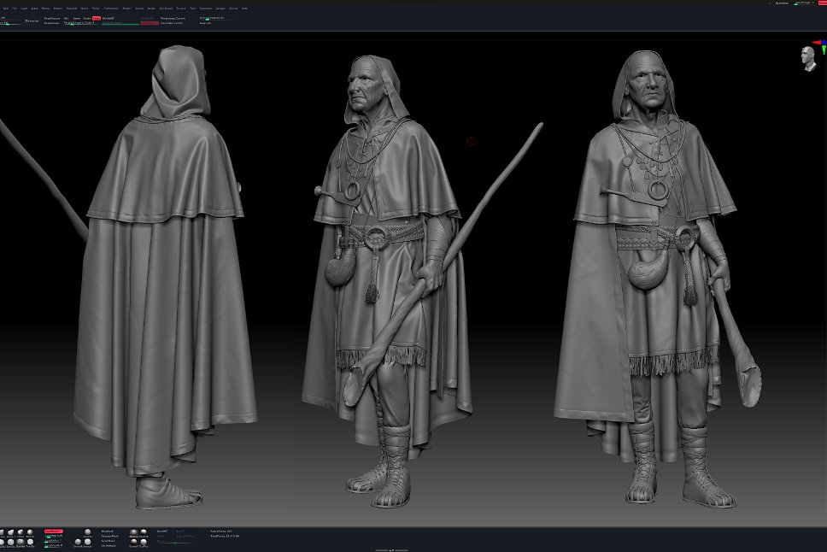The image size is (827, 552).
Task: Open the Zplugin menu
Action: [x=220, y=9]
